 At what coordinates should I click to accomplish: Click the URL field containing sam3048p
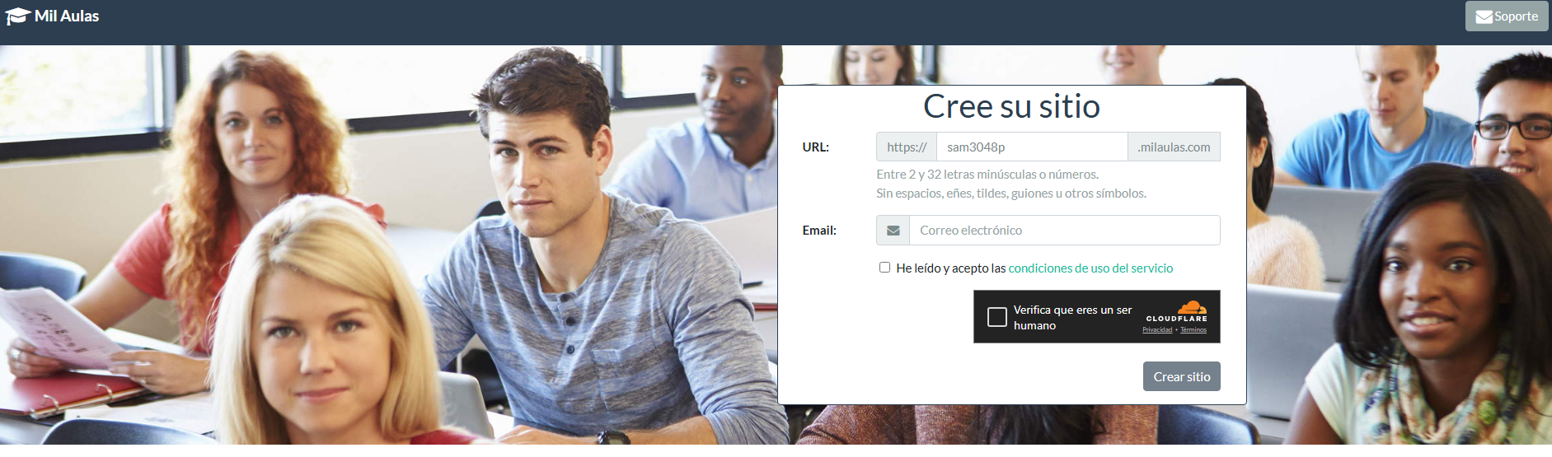point(1032,147)
